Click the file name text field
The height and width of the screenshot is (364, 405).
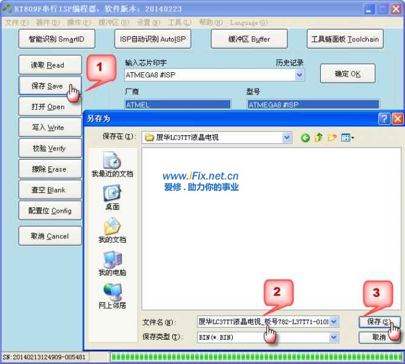point(263,322)
